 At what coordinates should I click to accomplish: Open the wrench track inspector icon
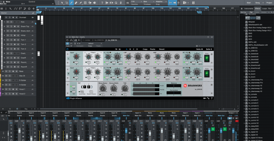point(10,9)
